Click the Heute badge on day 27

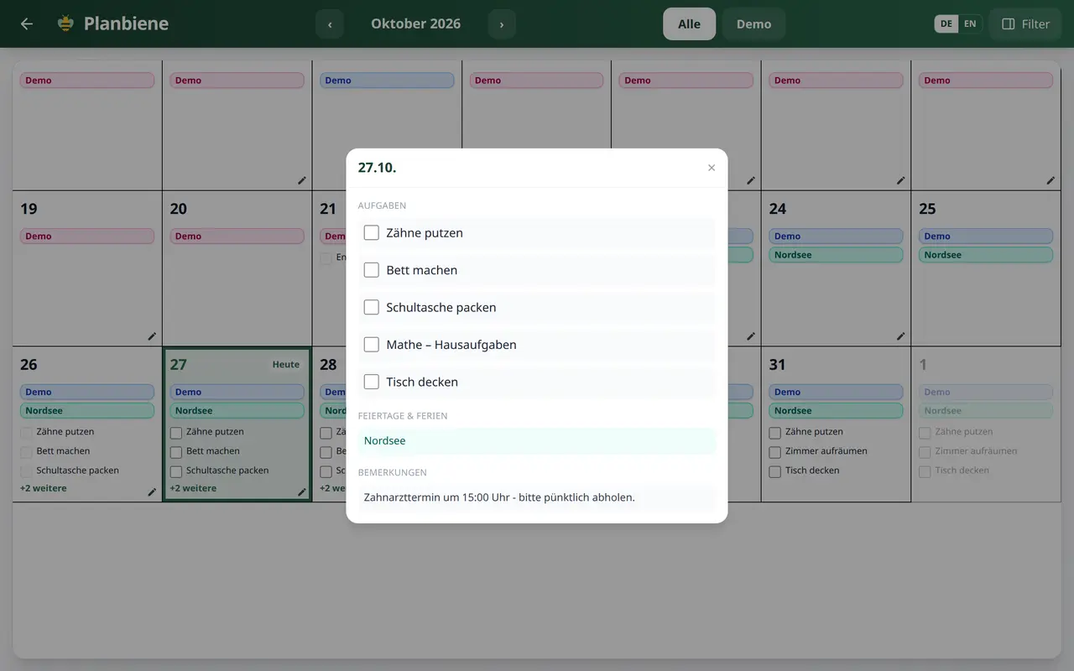click(286, 365)
